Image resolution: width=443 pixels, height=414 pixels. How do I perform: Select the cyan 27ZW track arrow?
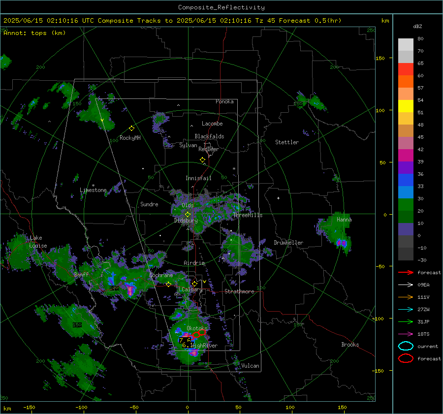406,309
